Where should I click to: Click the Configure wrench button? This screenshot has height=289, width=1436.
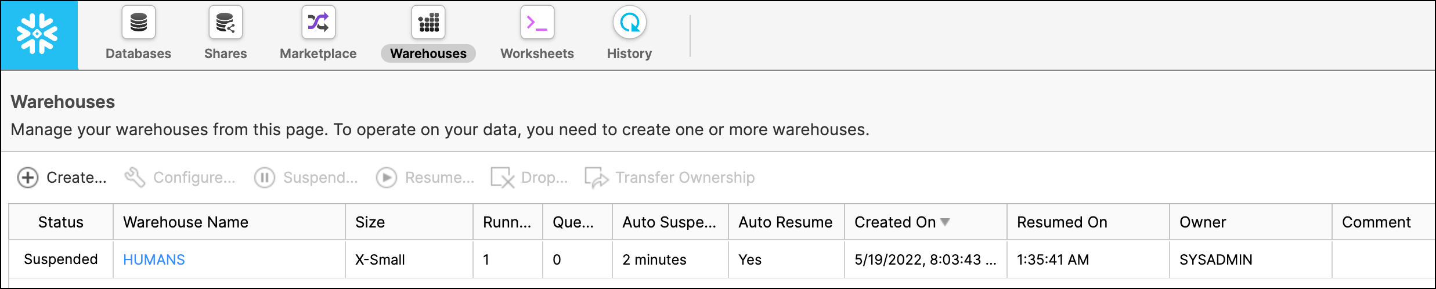pos(180,178)
